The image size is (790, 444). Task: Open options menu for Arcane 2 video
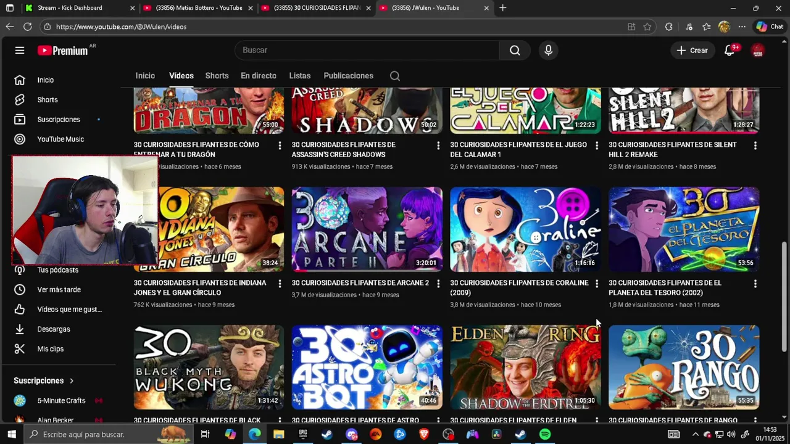pos(438,284)
